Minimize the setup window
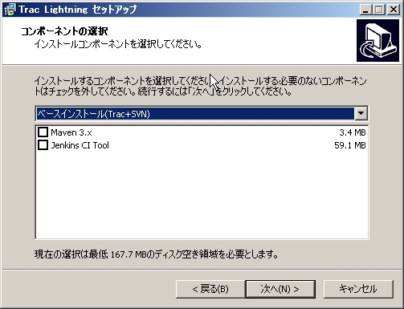Screen dimensions: 404x309 click(365, 10)
